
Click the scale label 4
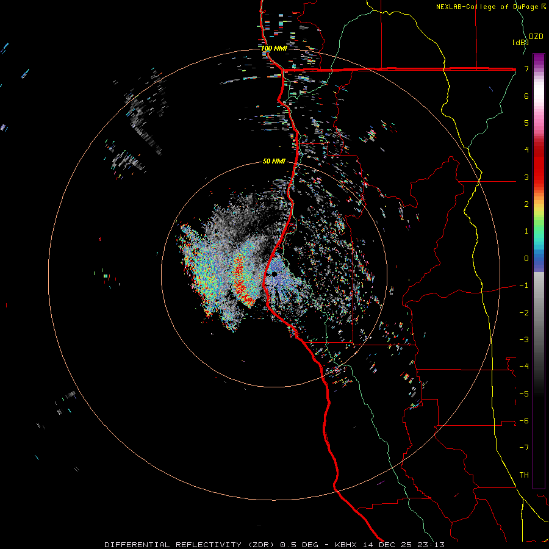pyautogui.click(x=526, y=150)
